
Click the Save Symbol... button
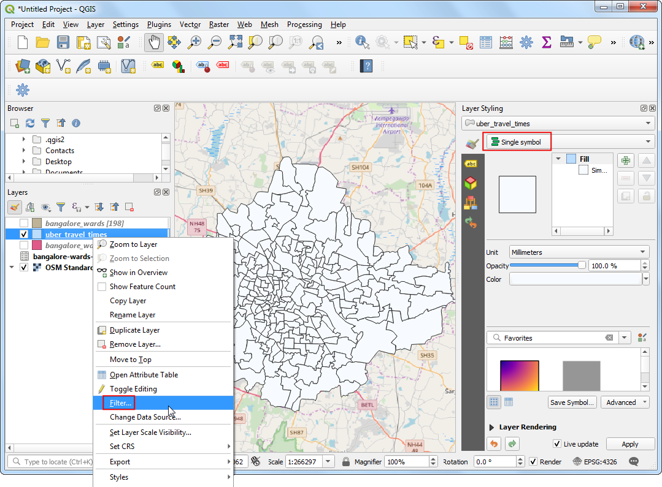click(x=572, y=402)
